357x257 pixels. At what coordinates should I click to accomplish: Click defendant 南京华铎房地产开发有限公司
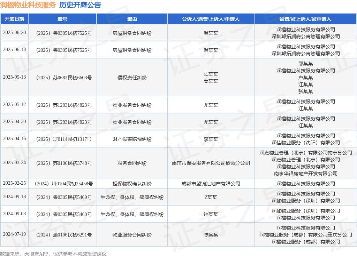click(305, 174)
